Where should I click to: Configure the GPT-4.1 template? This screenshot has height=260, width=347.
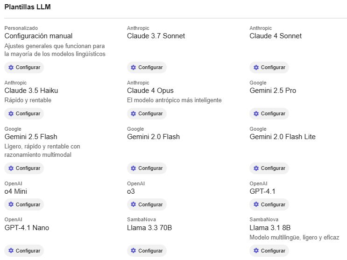(x=269, y=204)
